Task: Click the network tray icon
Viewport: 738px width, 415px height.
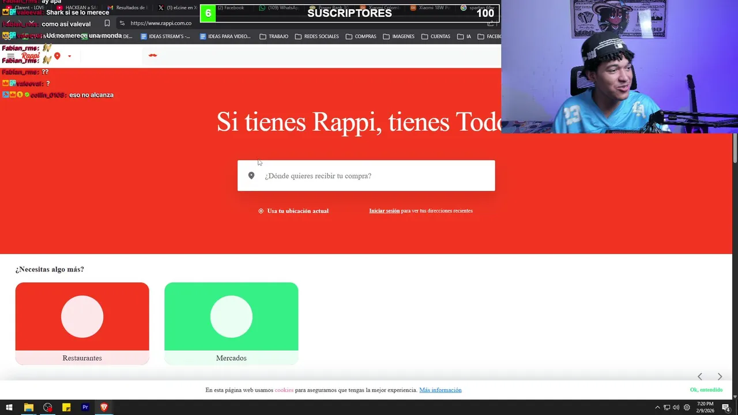Action: pyautogui.click(x=667, y=408)
